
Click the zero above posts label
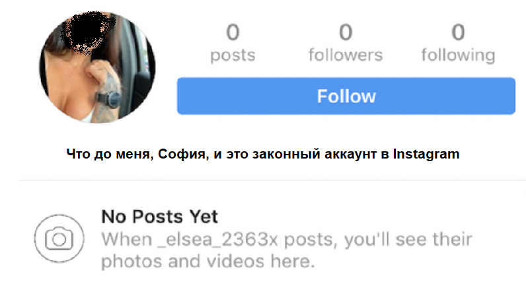tap(233, 32)
